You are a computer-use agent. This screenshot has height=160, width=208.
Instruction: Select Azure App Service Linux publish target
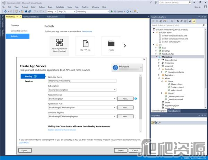click(x=59, y=46)
